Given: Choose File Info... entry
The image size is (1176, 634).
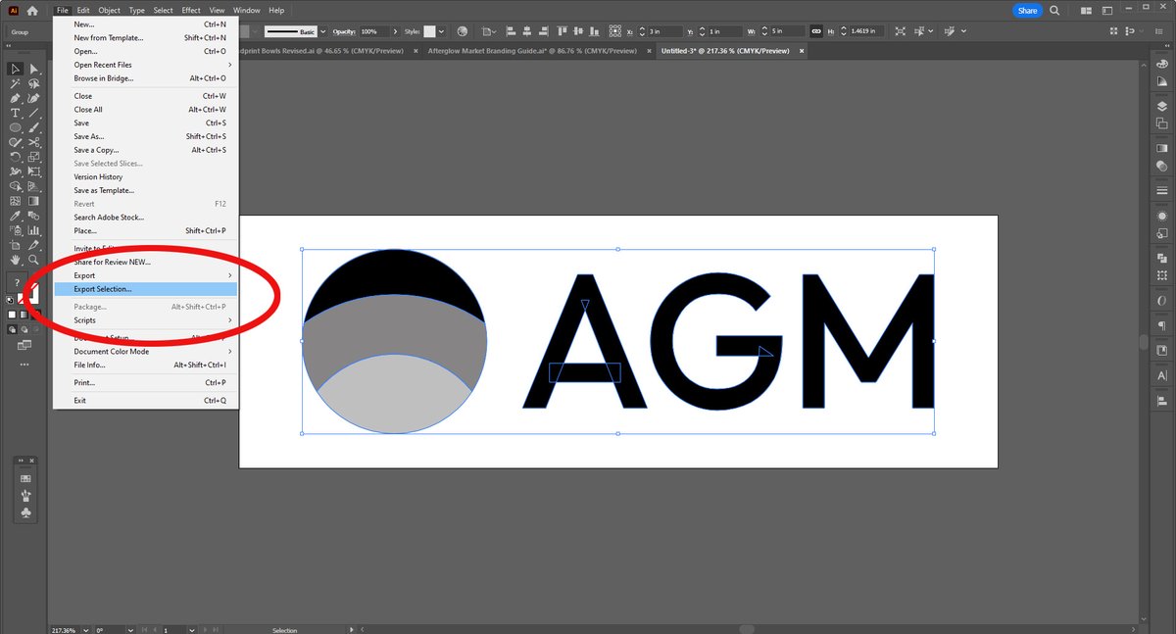Looking at the screenshot, I should click(x=146, y=365).
